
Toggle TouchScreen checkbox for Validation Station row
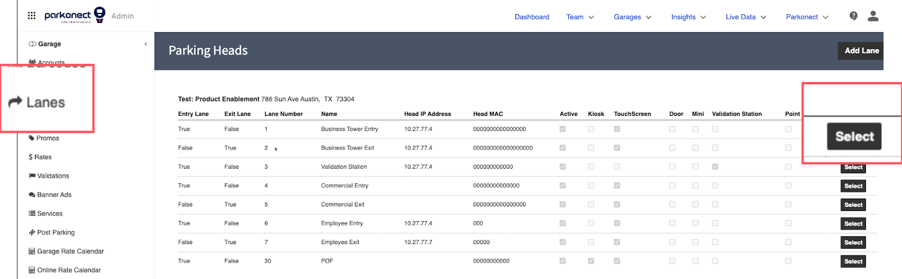617,167
